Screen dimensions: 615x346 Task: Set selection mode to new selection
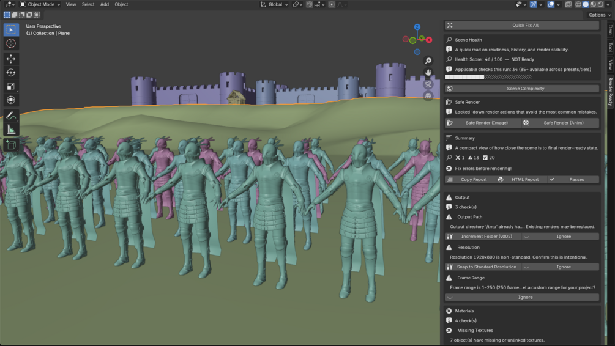[x=7, y=15]
